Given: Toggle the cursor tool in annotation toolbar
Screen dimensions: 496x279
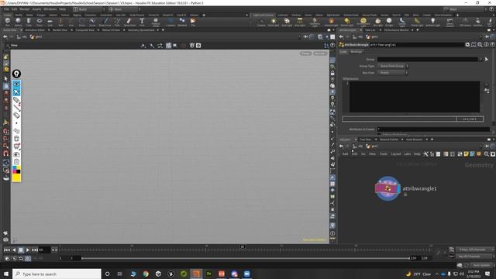Looking at the screenshot, I should 16,92.
